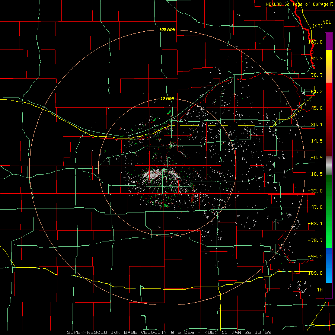Click the 61.2 velocity scale value

coord(317,92)
